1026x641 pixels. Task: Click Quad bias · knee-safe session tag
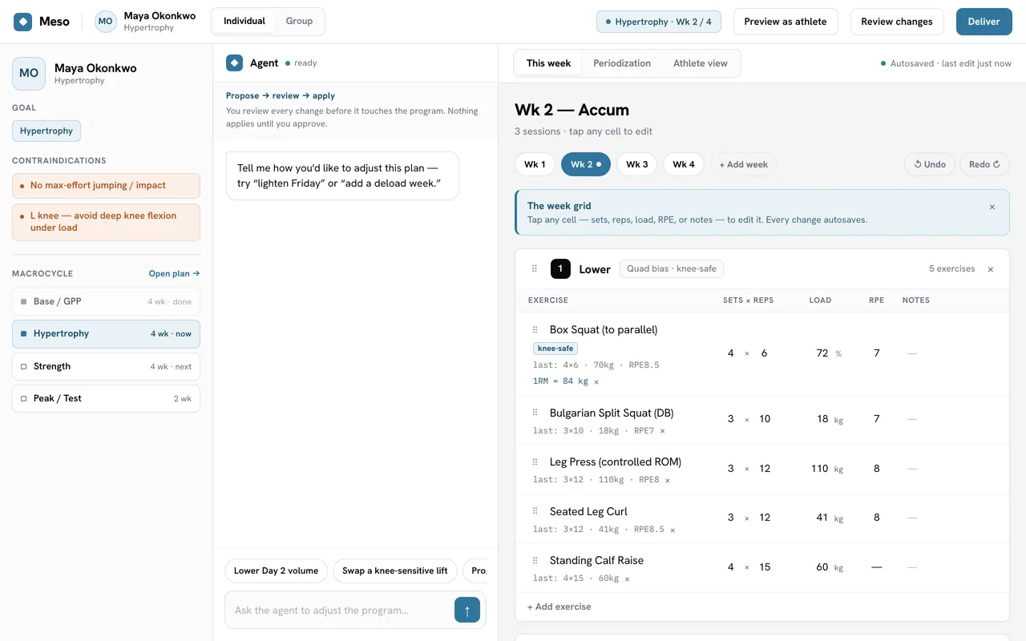click(x=672, y=269)
